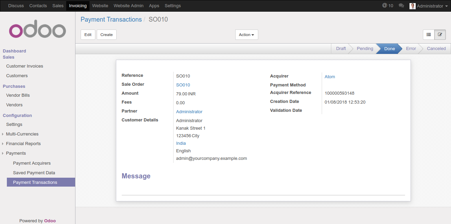
Task: Open the Administrator partner link
Action: (x=189, y=112)
